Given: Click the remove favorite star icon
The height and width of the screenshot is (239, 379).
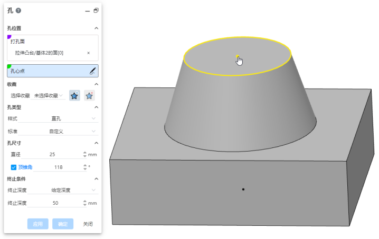Looking at the screenshot, I should click(x=90, y=95).
